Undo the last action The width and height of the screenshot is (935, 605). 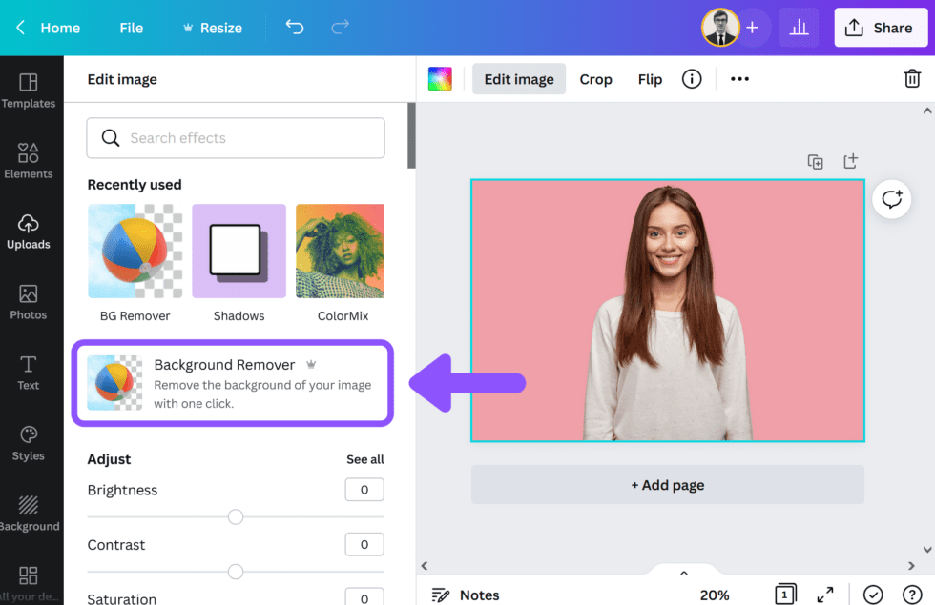click(295, 28)
